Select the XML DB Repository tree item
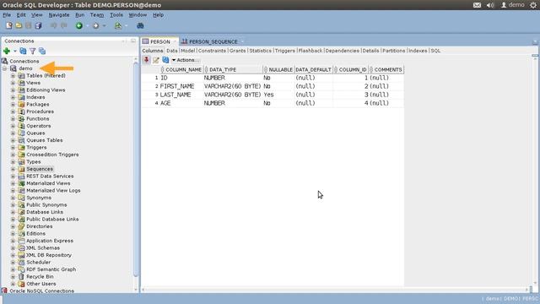Viewport: 540px width, 304px height. (49, 255)
